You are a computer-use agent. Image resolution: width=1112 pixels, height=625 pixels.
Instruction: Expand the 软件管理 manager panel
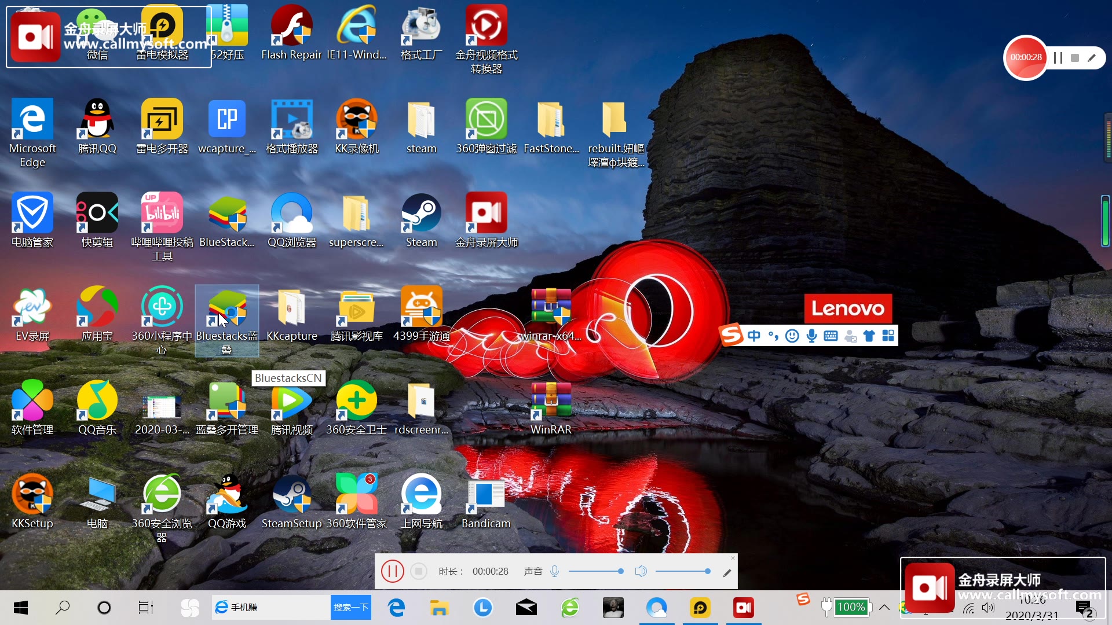[32, 407]
